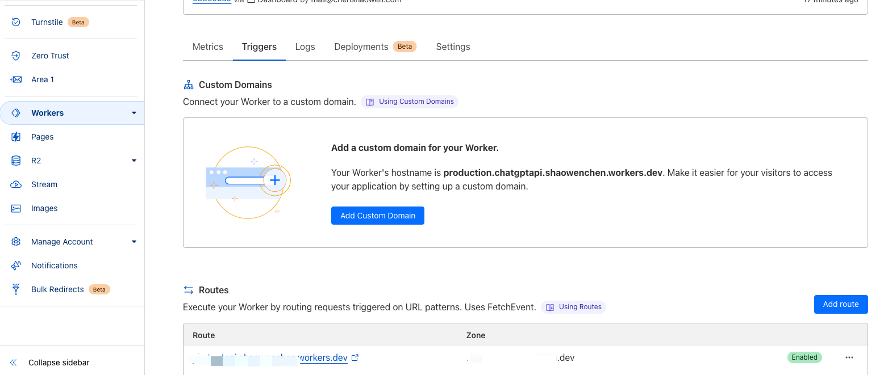
Task: Click the Area 1 envelope icon
Action: (x=16, y=79)
